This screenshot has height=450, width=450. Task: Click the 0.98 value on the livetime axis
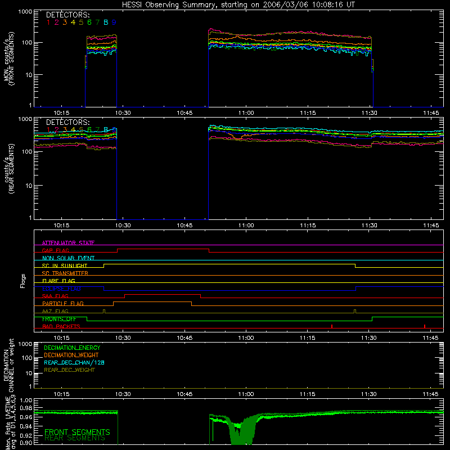[26, 408]
